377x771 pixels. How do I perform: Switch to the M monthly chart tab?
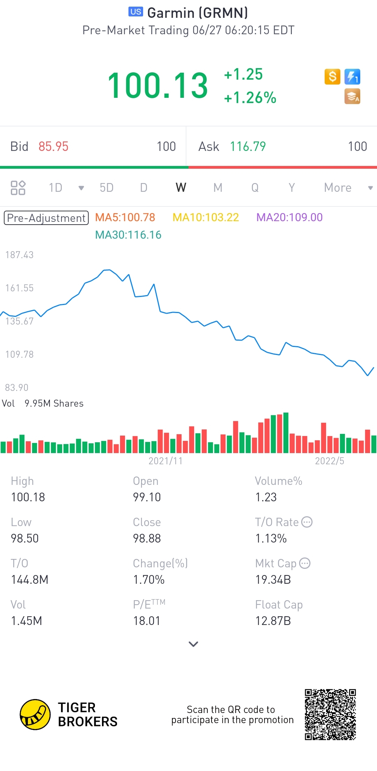218,188
